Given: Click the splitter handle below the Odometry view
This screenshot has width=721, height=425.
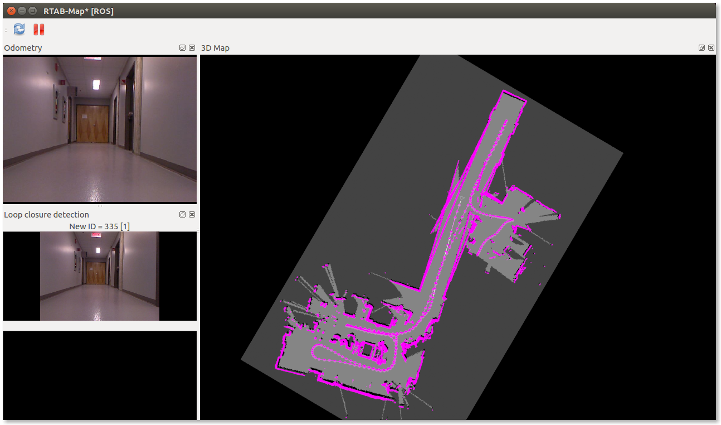Looking at the screenshot, I should pyautogui.click(x=100, y=206).
